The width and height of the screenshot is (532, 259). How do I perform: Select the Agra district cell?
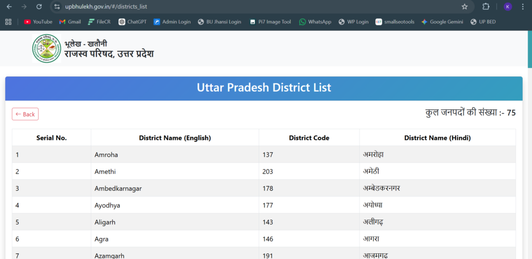click(175, 239)
